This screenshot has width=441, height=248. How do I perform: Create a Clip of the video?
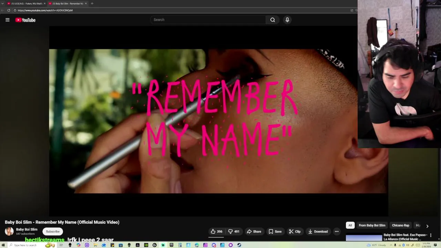295,231
